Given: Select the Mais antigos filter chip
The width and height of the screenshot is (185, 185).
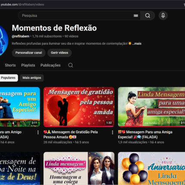Looking at the screenshot, I should click(x=32, y=78).
